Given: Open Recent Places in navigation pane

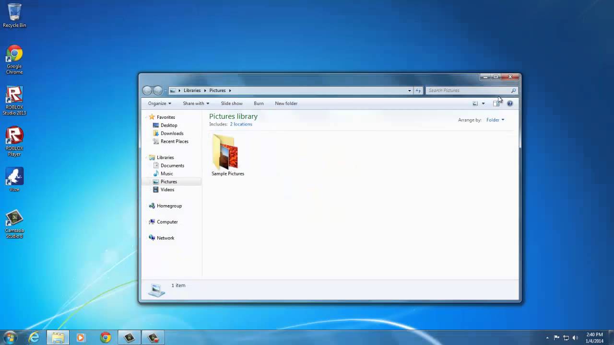Looking at the screenshot, I should [174, 141].
